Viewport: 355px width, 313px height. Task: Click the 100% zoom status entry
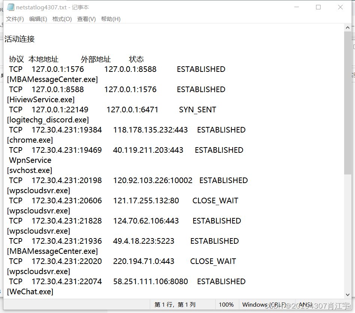click(x=226, y=305)
